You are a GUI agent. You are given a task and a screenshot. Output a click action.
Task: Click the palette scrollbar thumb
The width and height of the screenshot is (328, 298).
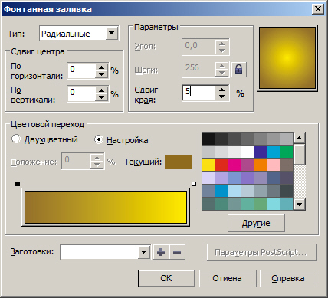coord(299,155)
